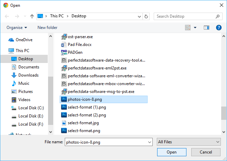The image size is (227, 161).
Task: Click the PADGen application icon
Action: [64, 52]
